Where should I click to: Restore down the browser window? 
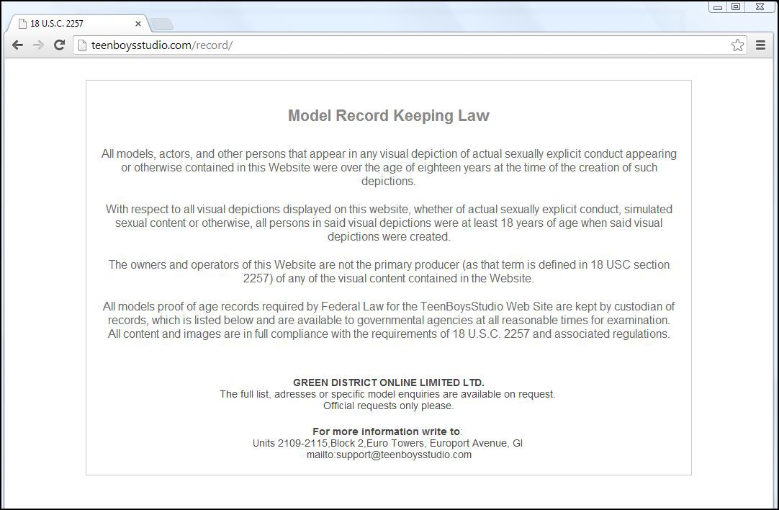coord(736,7)
